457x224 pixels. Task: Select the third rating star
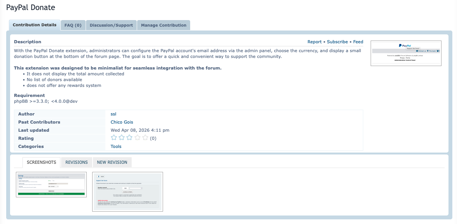[129, 138]
